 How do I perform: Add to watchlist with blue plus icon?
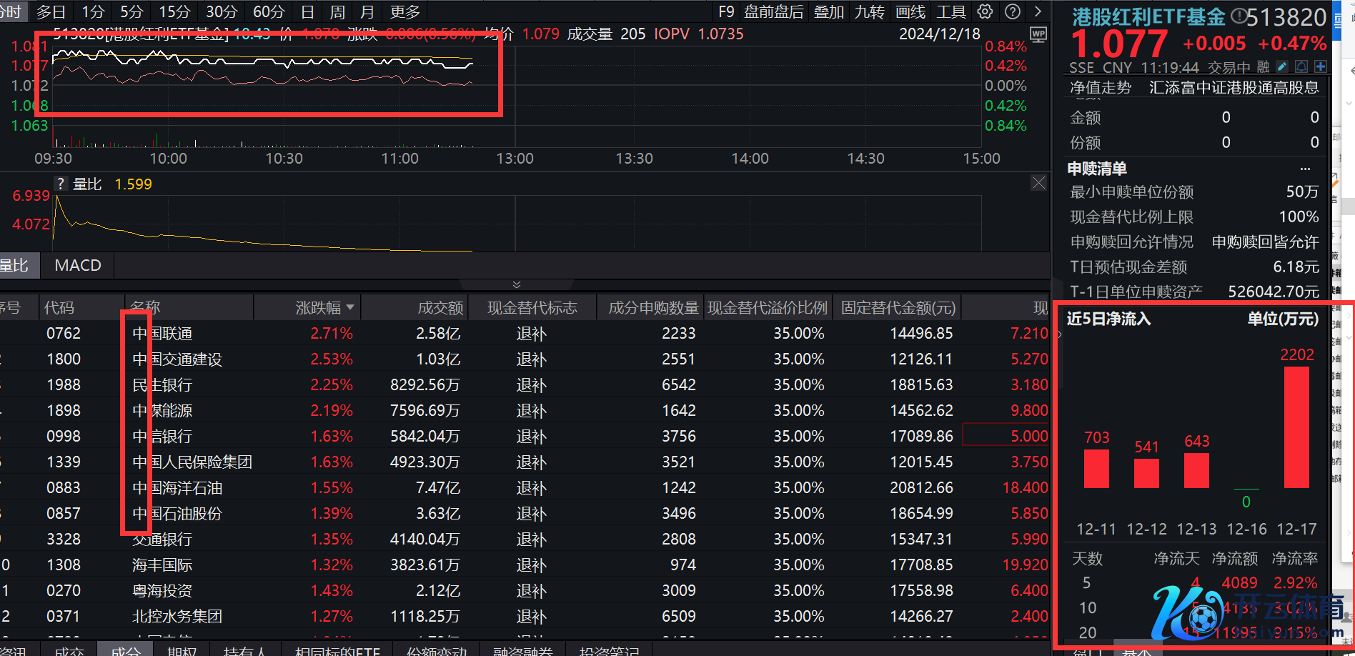click(x=1320, y=66)
